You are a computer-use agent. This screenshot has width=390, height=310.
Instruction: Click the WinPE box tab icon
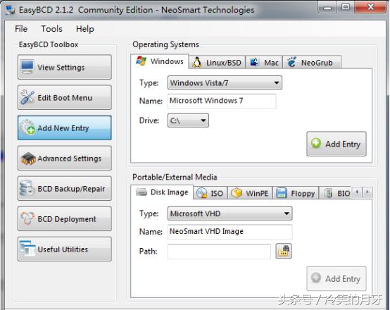(x=237, y=193)
